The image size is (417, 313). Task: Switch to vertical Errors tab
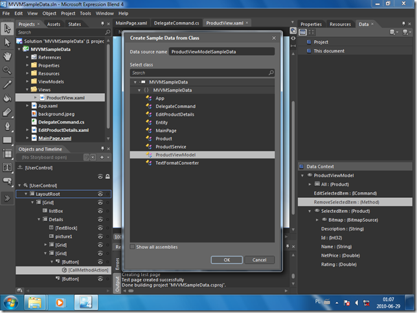[x=117, y=264]
